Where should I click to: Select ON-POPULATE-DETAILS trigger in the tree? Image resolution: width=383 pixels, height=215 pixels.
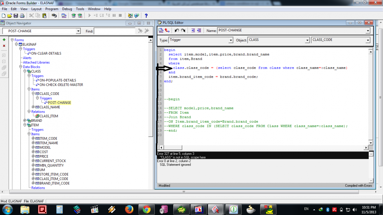click(57, 80)
